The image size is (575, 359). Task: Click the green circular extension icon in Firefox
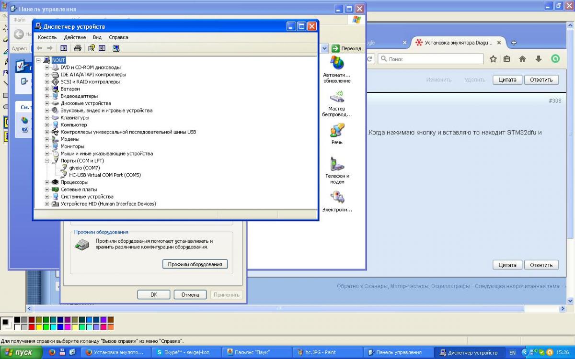[555, 59]
